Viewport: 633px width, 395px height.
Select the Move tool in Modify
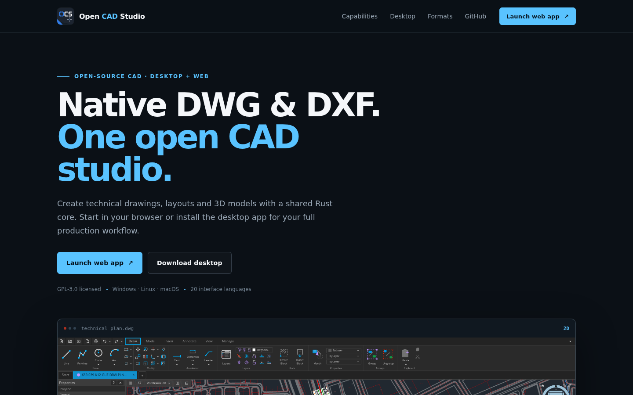click(138, 349)
